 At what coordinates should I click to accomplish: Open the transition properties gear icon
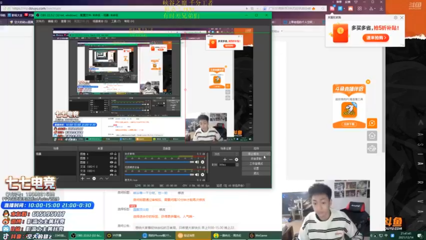[236, 159]
